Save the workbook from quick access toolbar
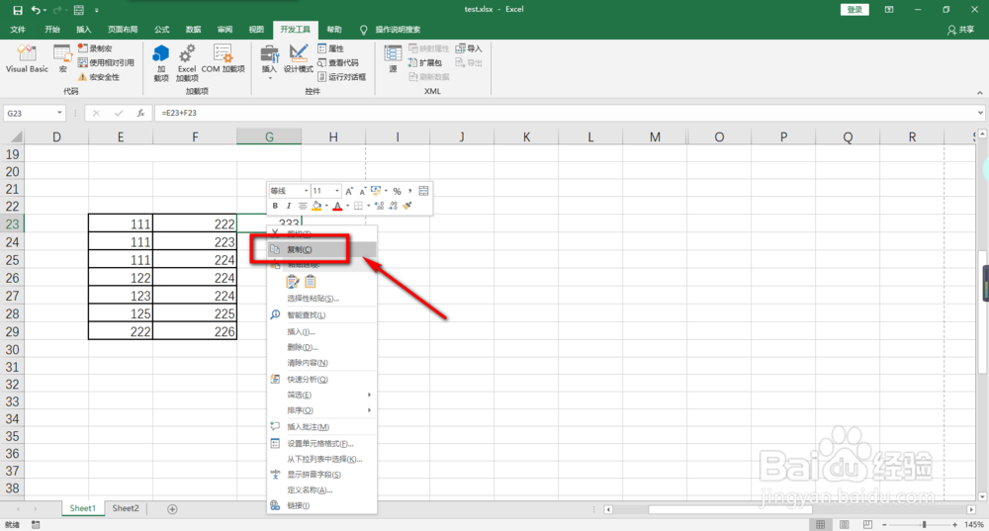Screen dimensions: 989x531 point(18,10)
